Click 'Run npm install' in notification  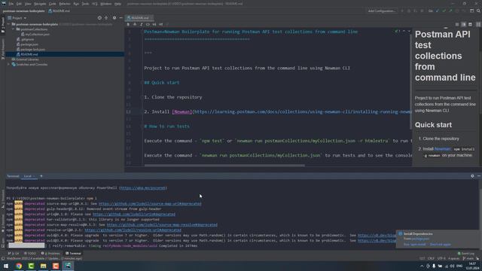[414, 245]
